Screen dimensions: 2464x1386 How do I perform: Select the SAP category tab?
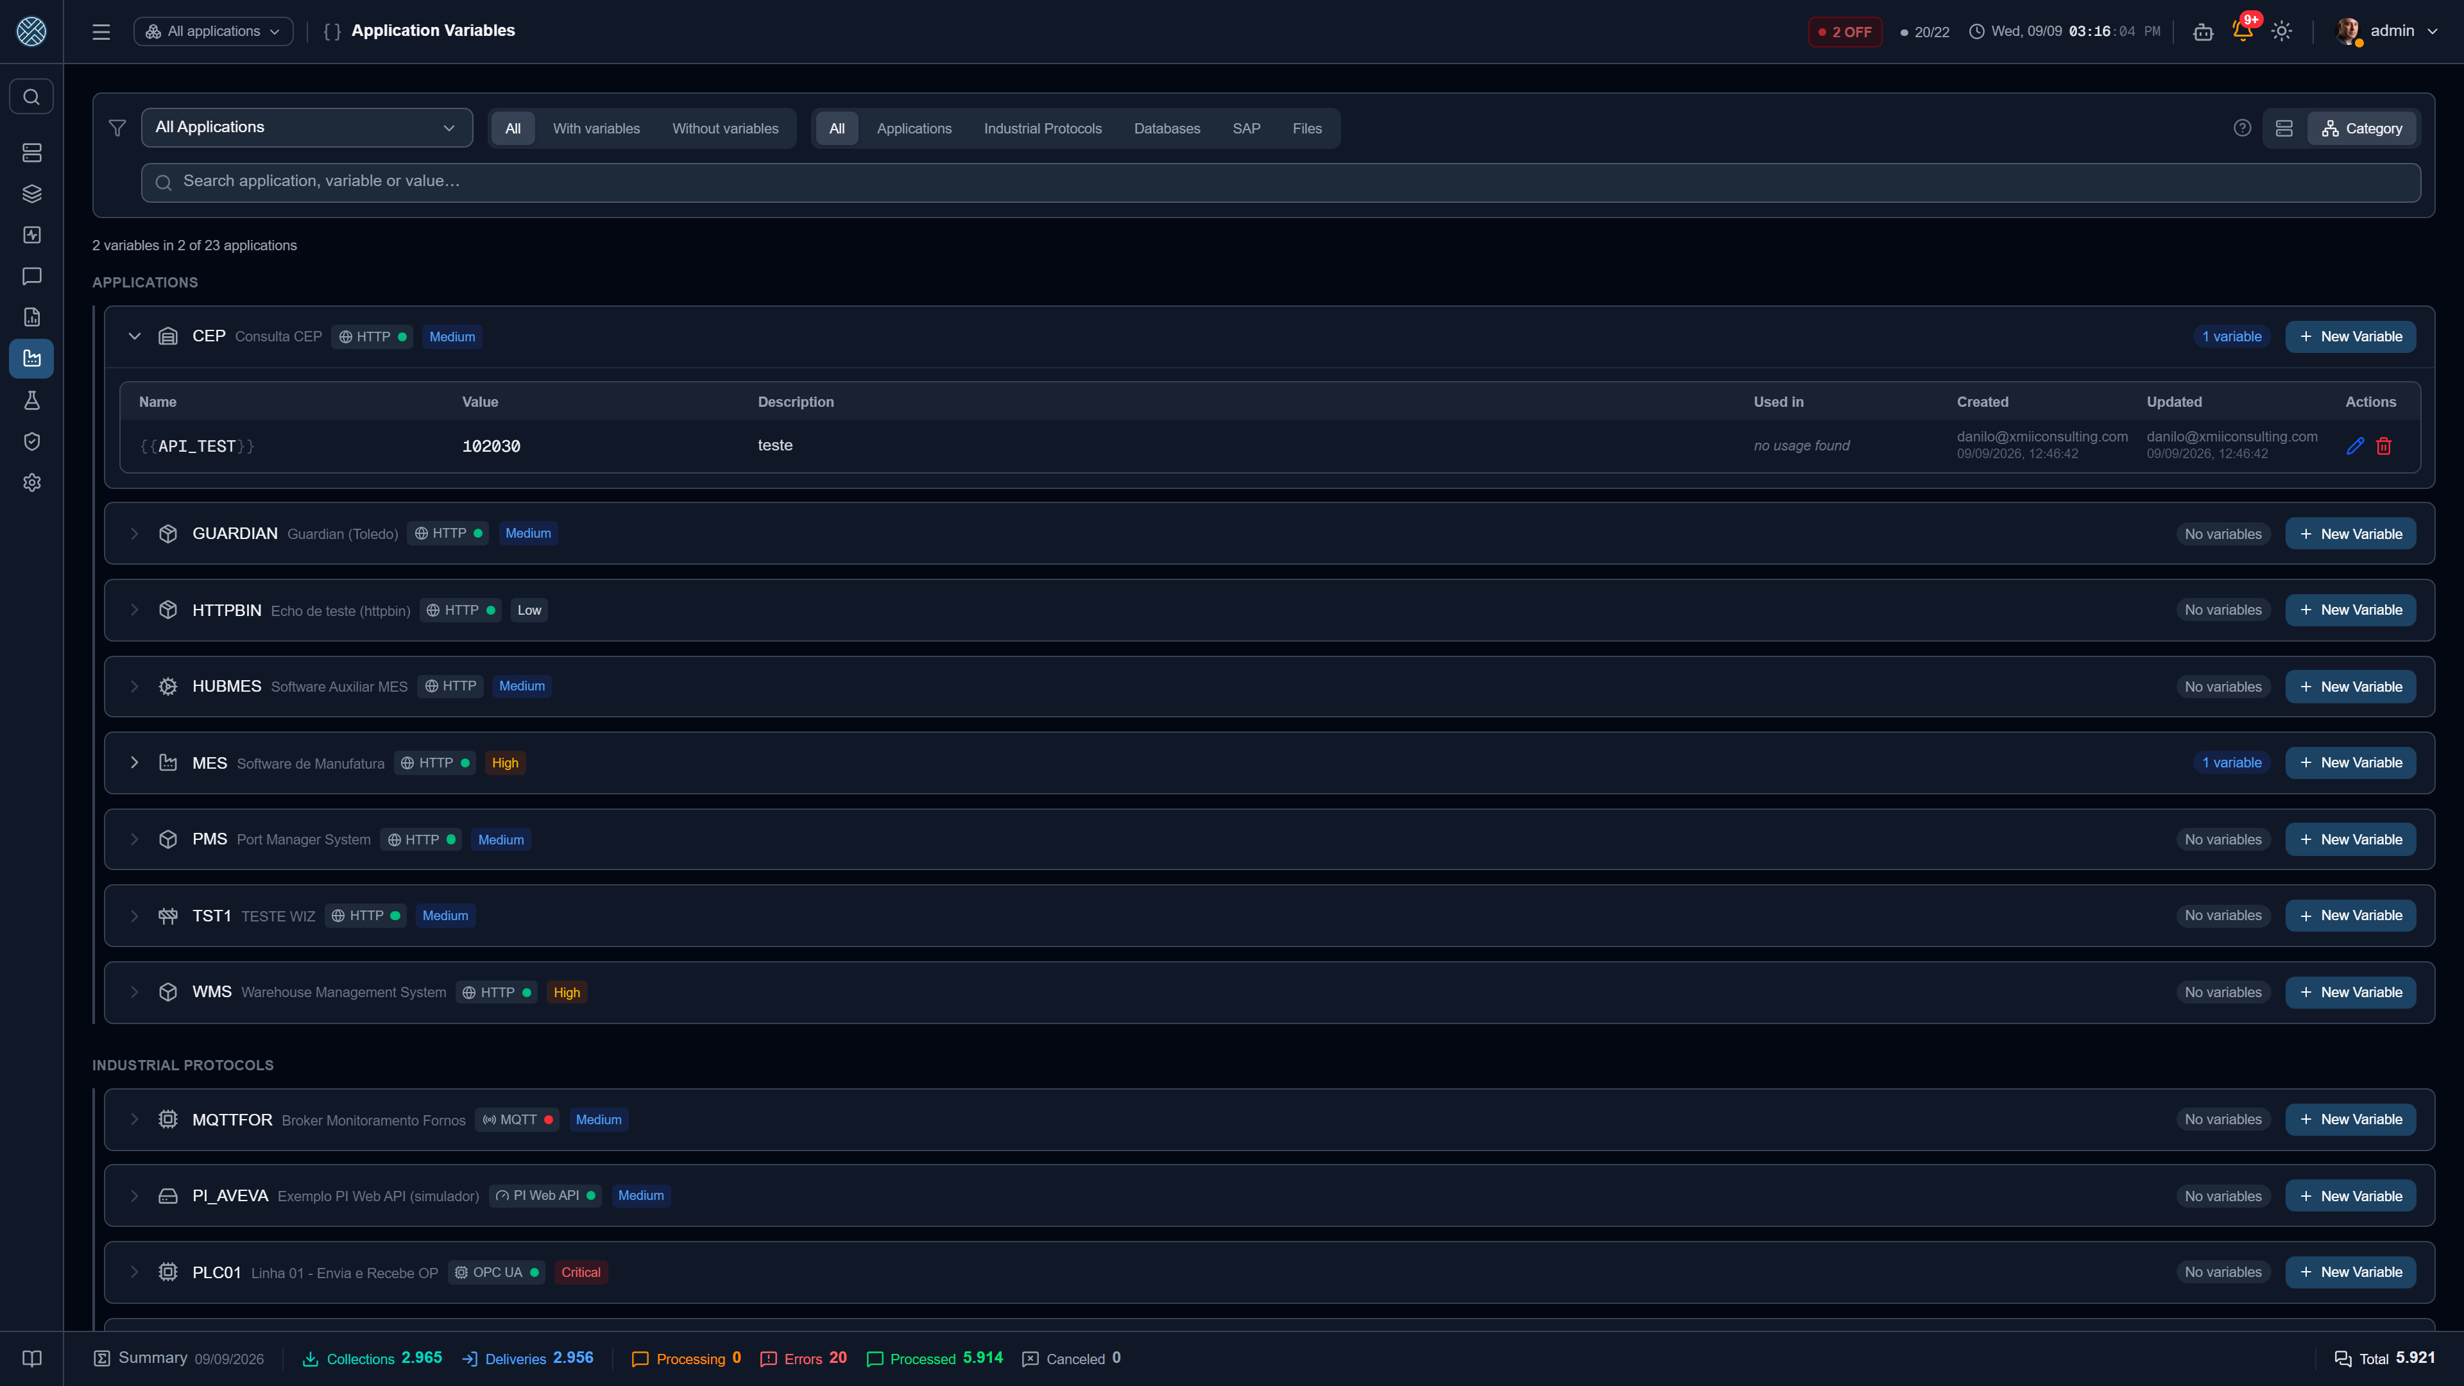pyautogui.click(x=1246, y=128)
